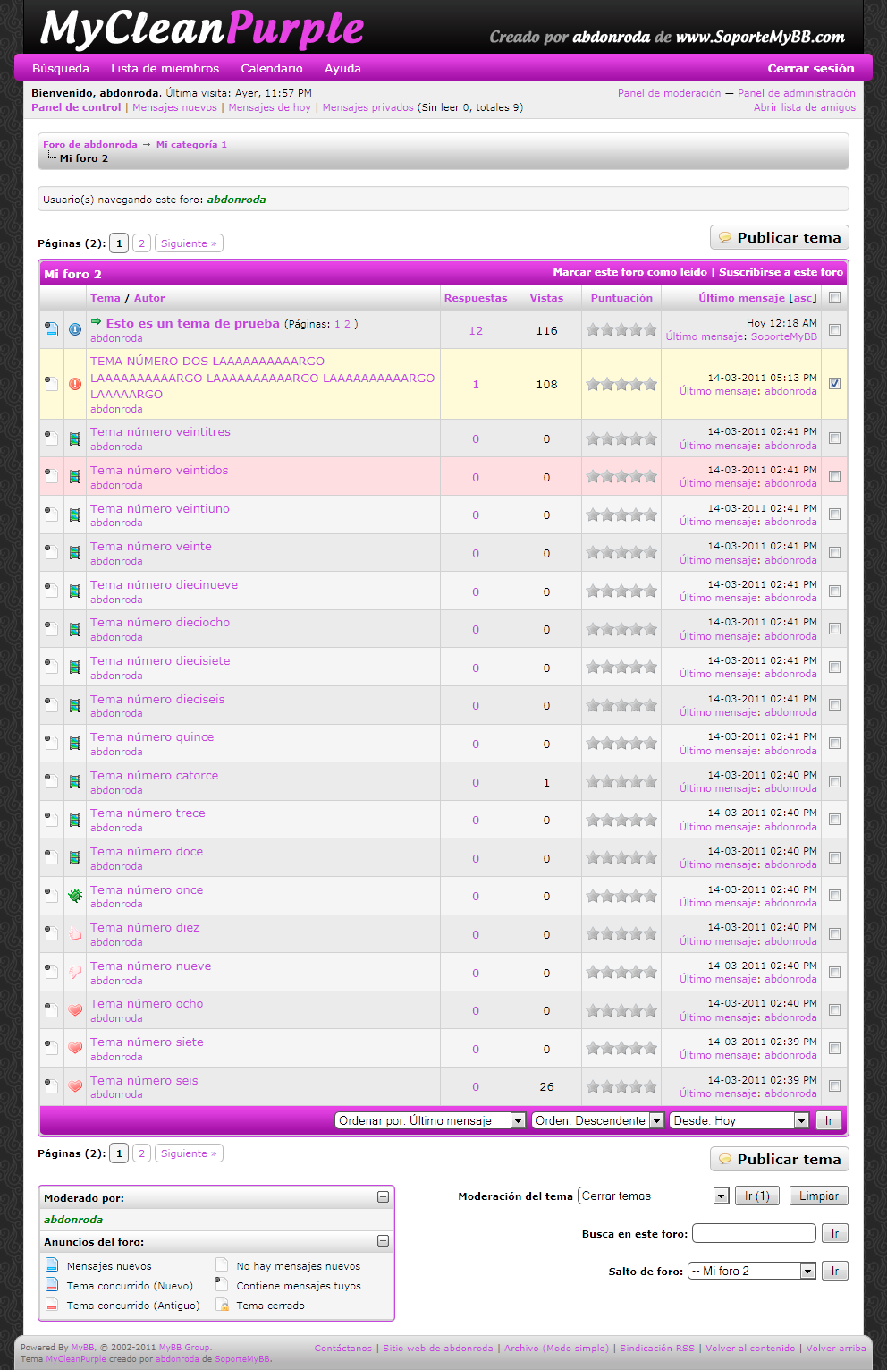Go to Calendario in the navigation bar
The image size is (887, 1370).
[x=272, y=68]
